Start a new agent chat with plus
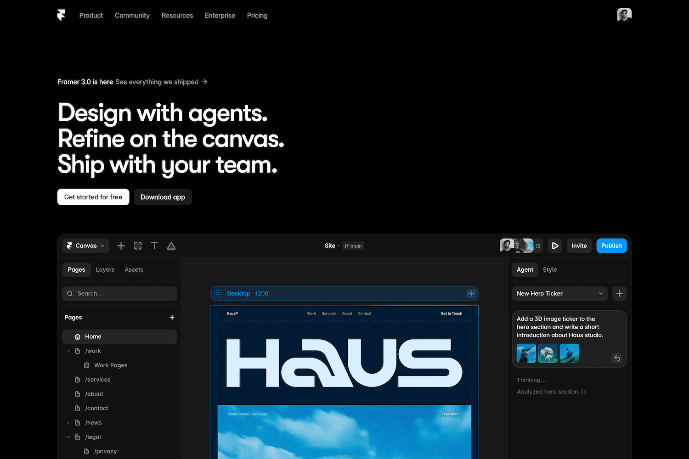This screenshot has width=689, height=459. click(x=620, y=293)
